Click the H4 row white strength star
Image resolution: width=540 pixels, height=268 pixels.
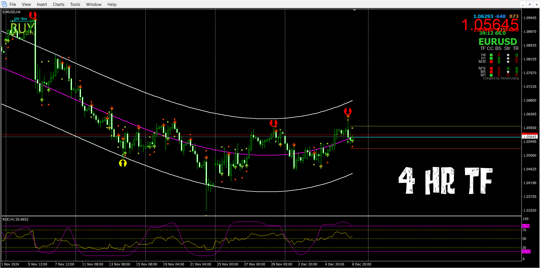point(508,55)
